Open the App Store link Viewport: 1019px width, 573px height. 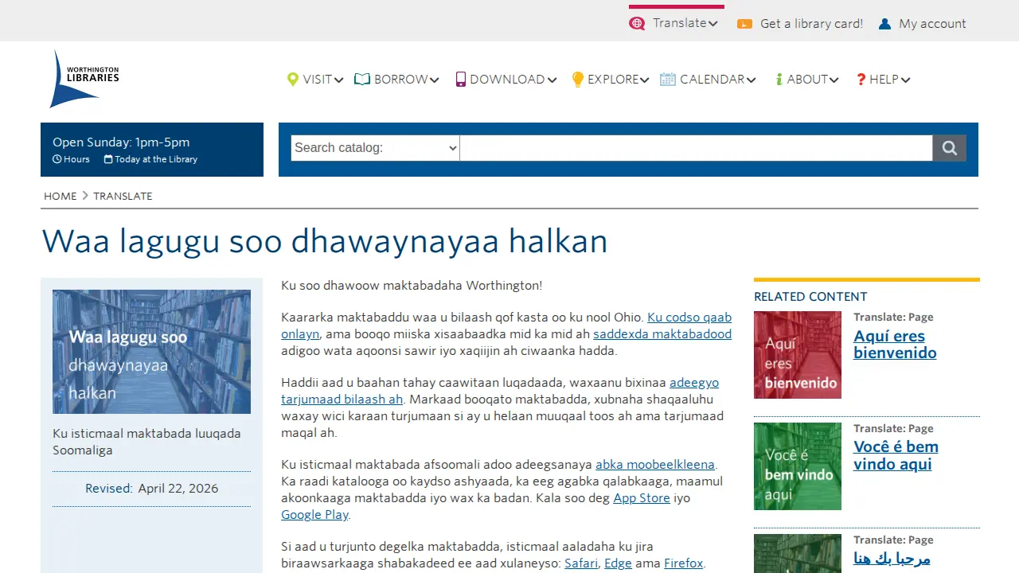[x=642, y=498]
